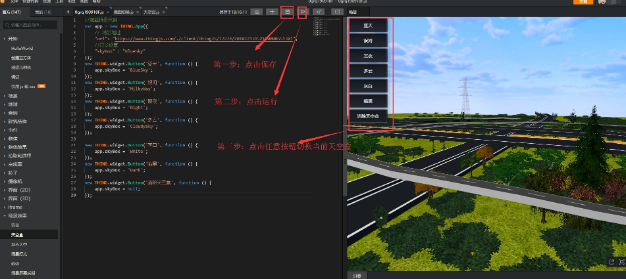626x279 pixels.
Task: Click the orange button at top right
Action: [x=583, y=2]
